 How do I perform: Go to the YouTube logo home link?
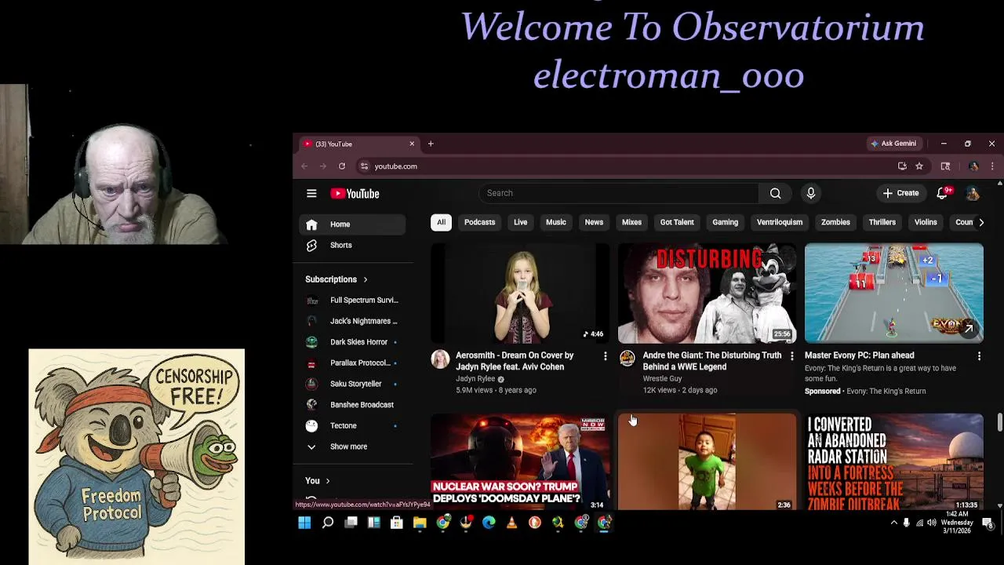point(355,193)
